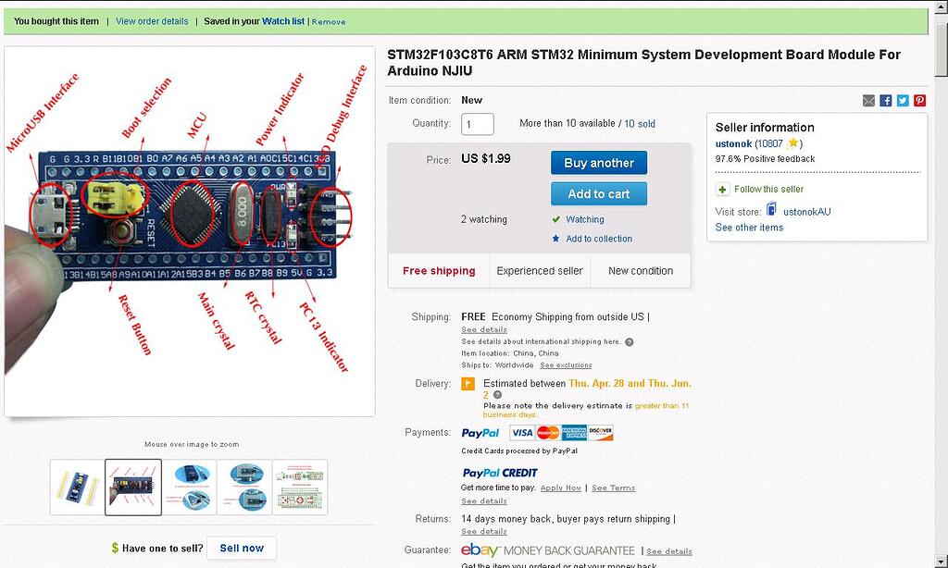Image resolution: width=948 pixels, height=568 pixels.
Task: Click the help icon beside international shipping
Action: [x=630, y=341]
